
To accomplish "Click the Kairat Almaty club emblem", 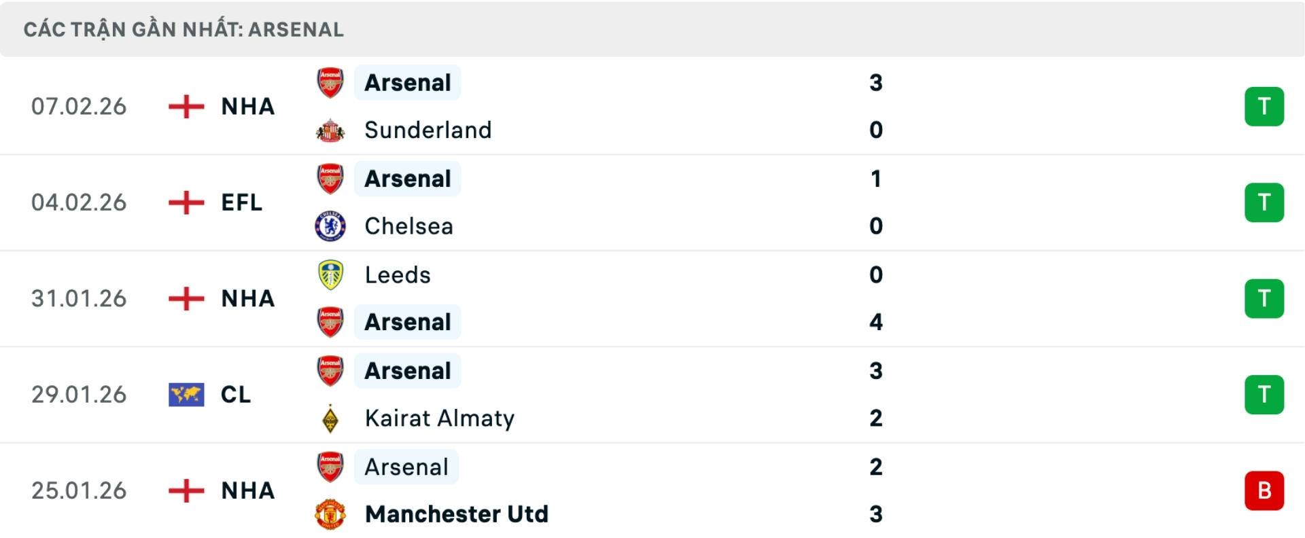I will click(330, 418).
